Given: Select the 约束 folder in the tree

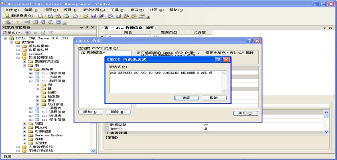Looking at the screenshot, I should [x=52, y=92].
